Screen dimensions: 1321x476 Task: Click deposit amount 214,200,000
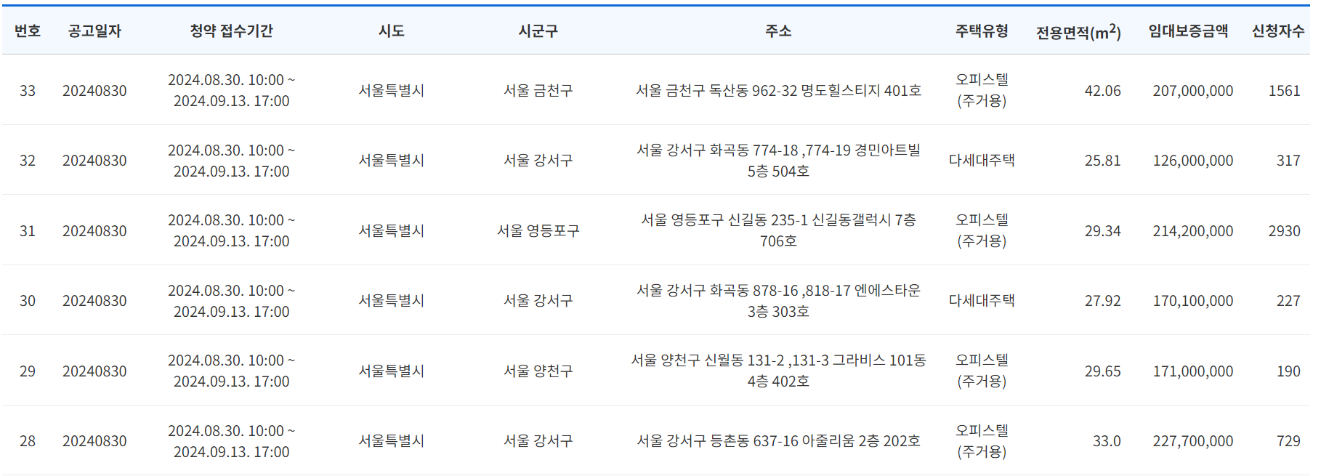(x=1192, y=231)
